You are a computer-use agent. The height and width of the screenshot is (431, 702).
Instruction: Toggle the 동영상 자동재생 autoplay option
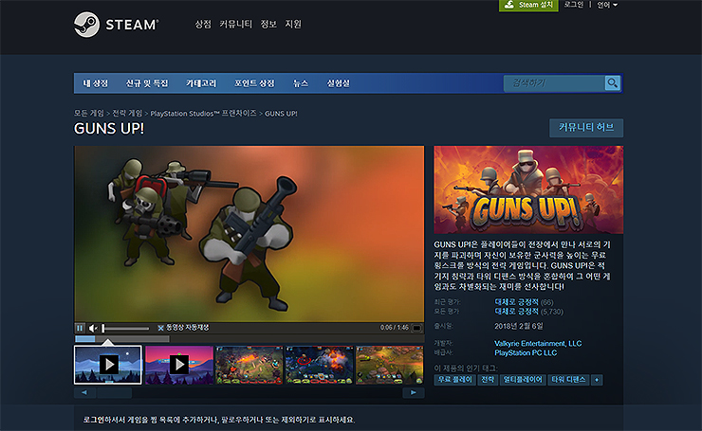coord(183,328)
